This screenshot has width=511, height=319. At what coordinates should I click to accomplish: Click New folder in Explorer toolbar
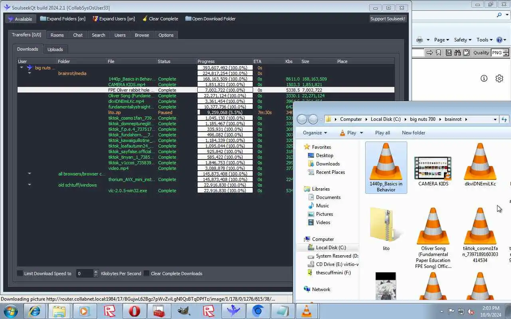click(x=414, y=133)
